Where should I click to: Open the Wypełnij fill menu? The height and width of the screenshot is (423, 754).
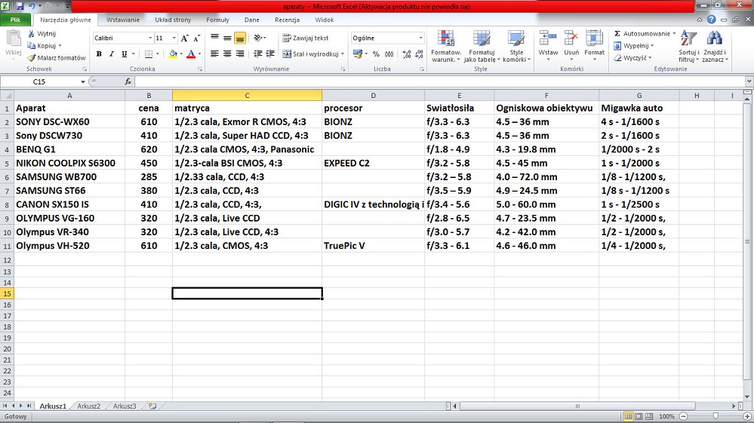[x=634, y=45]
